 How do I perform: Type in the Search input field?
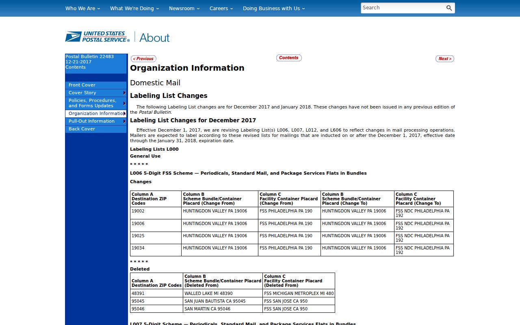pos(403,8)
